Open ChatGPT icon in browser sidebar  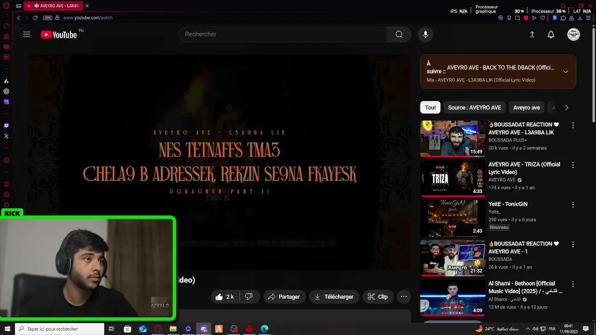coord(6,91)
